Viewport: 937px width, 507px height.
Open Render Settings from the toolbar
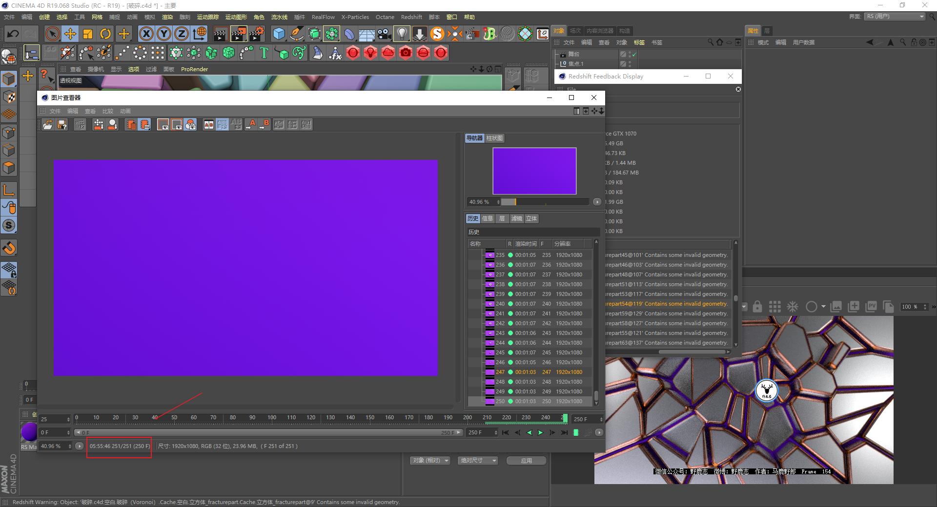point(257,34)
